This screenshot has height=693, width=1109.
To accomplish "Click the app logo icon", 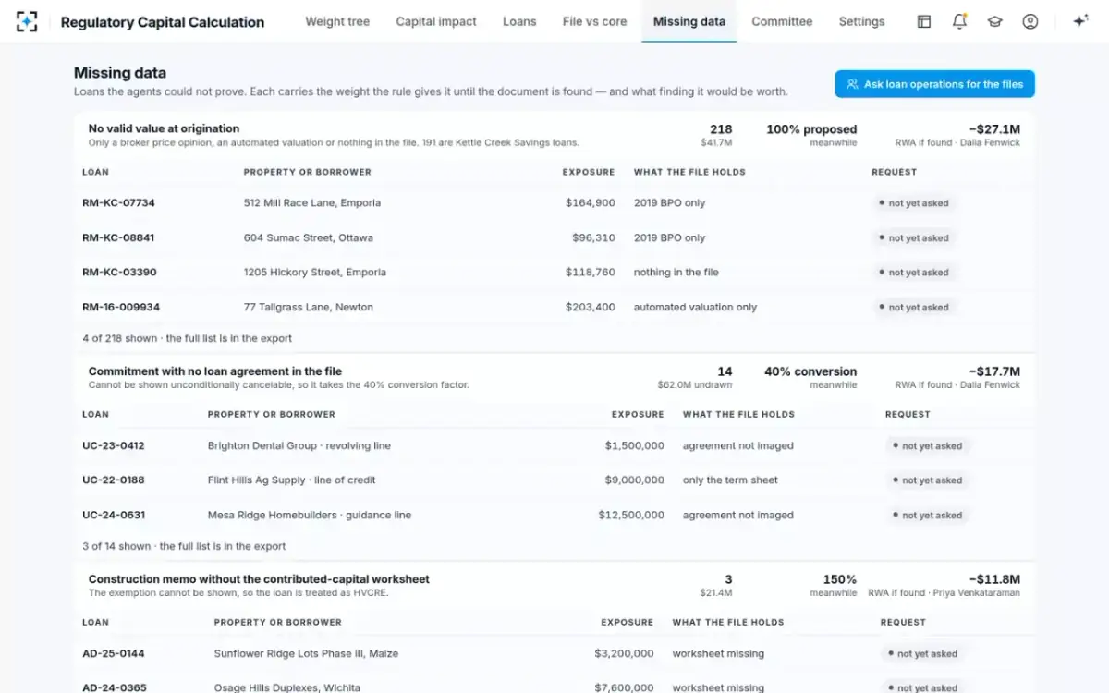I will click(27, 21).
